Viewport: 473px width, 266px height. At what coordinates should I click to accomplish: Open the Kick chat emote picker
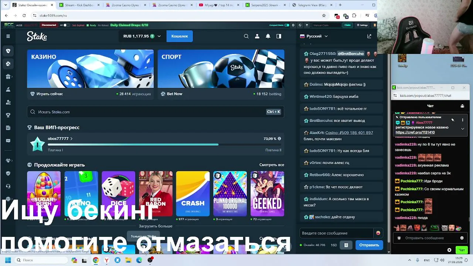click(x=462, y=238)
